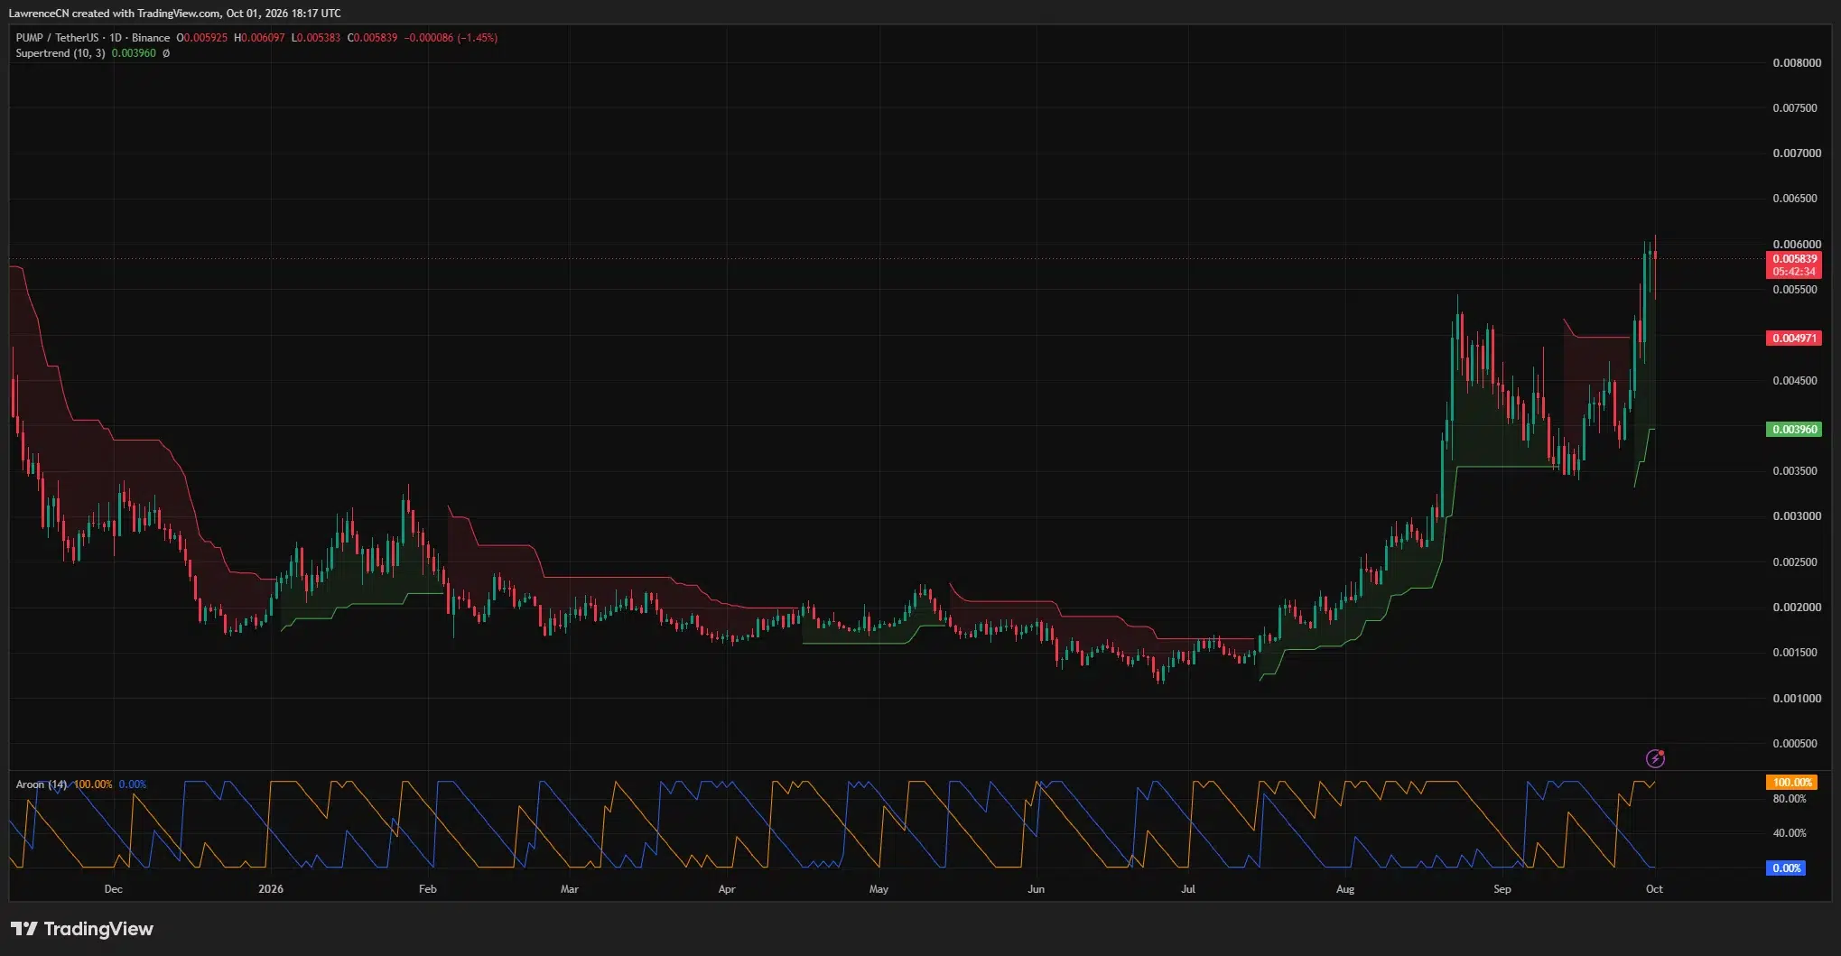Screen dimensions: 1841x956
Task: Click the Aroon (14) indicator label
Action: 42,784
